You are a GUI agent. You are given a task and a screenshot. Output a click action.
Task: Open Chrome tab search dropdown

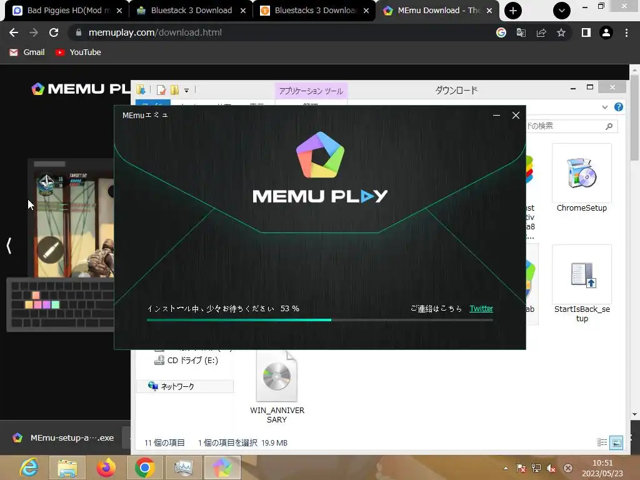(x=562, y=11)
